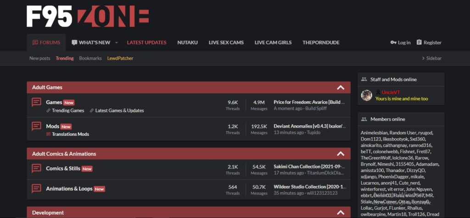Click the clipboard icon beside Register
Screen dimensions: 470x218
click(419, 42)
